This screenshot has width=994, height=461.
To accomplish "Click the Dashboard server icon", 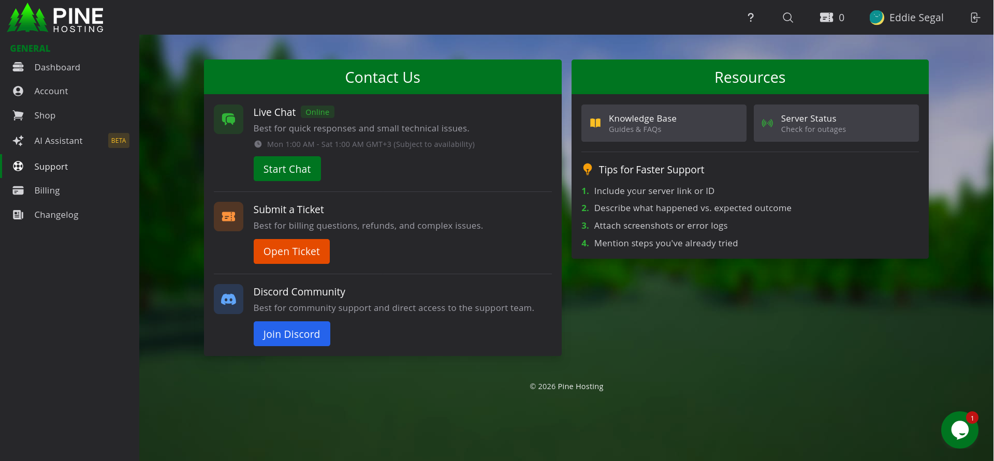I will pos(18,67).
